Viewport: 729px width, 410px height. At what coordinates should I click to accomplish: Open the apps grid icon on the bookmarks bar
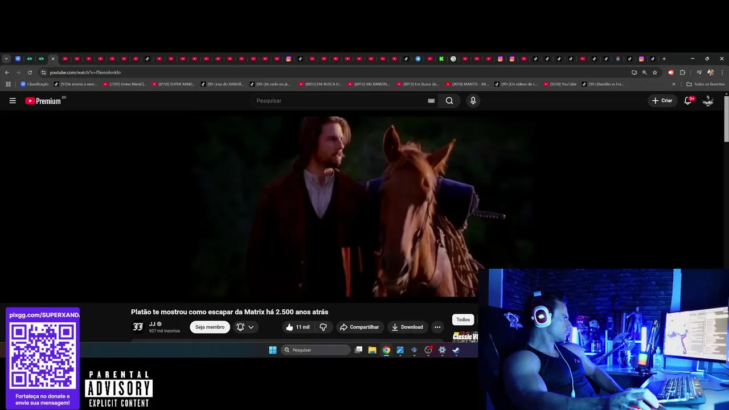pyautogui.click(x=8, y=84)
